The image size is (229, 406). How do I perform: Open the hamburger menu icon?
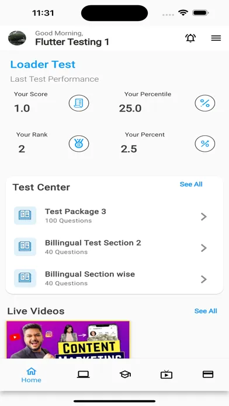pyautogui.click(x=216, y=38)
